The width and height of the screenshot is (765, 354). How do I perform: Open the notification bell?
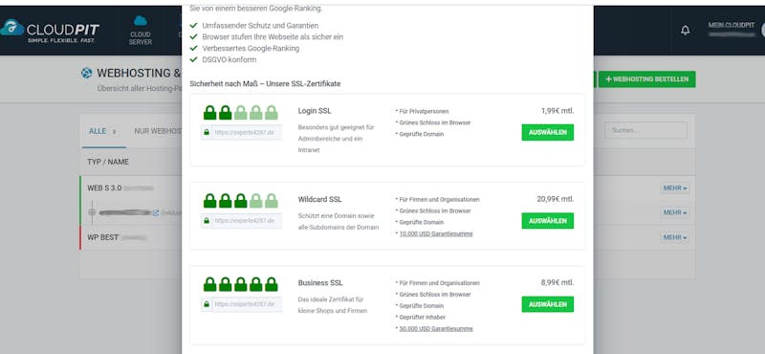click(x=686, y=31)
